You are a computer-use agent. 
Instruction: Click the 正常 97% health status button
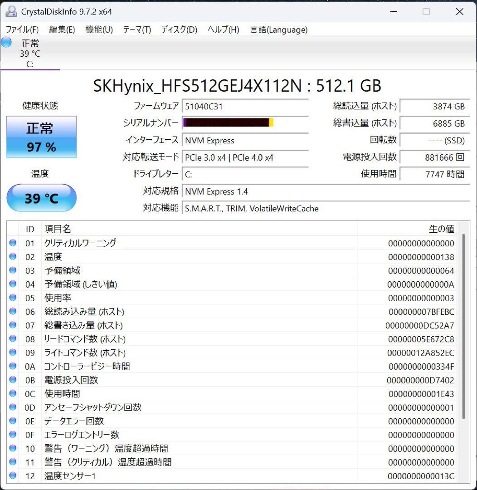pyautogui.click(x=41, y=136)
